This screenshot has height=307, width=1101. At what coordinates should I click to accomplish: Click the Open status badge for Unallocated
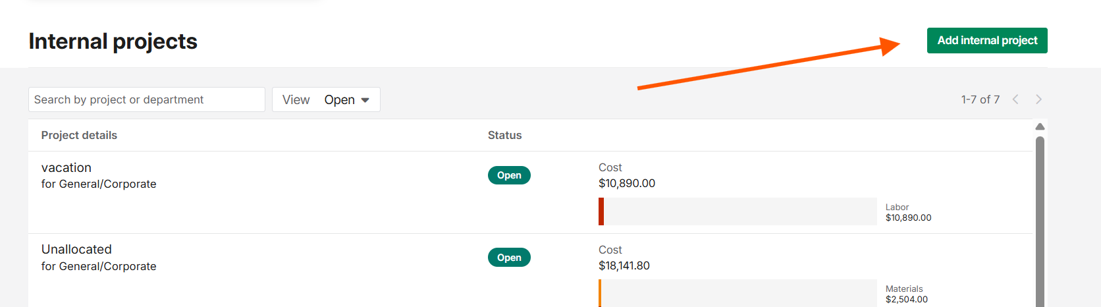tap(509, 258)
